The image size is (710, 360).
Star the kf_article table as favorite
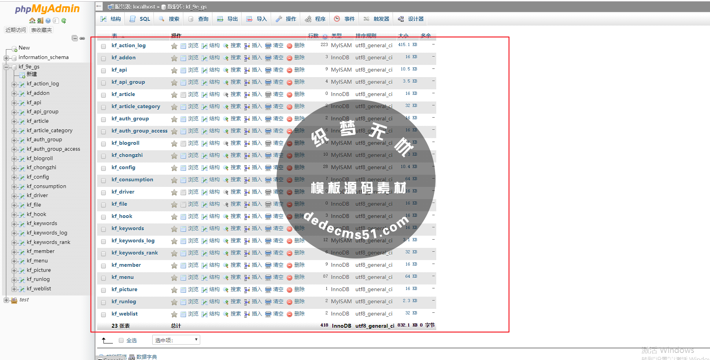click(x=174, y=94)
